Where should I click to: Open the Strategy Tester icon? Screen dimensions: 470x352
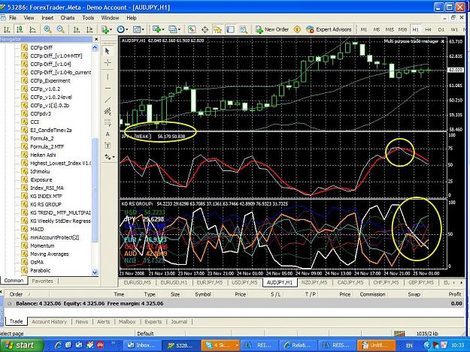pos(243,29)
